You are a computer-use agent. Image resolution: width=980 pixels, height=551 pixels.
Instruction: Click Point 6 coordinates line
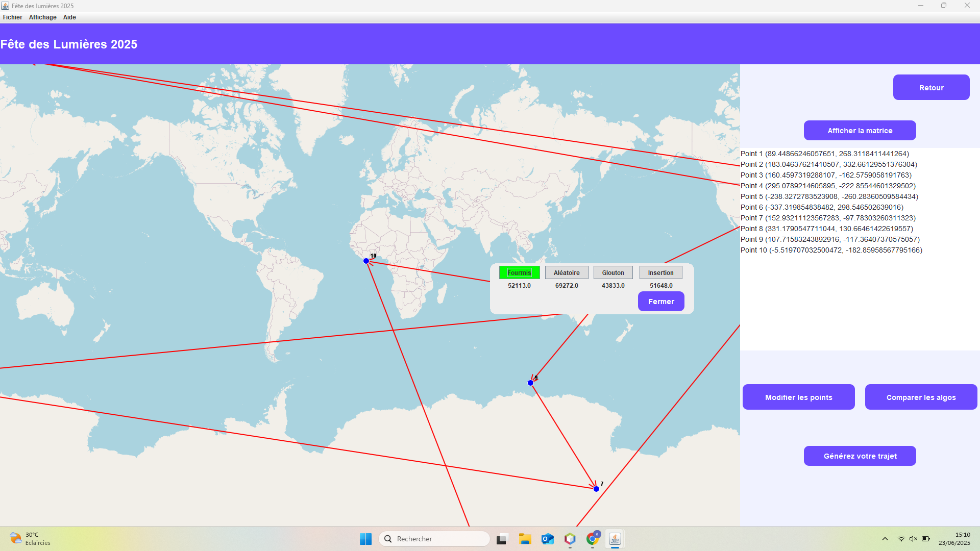click(x=822, y=207)
